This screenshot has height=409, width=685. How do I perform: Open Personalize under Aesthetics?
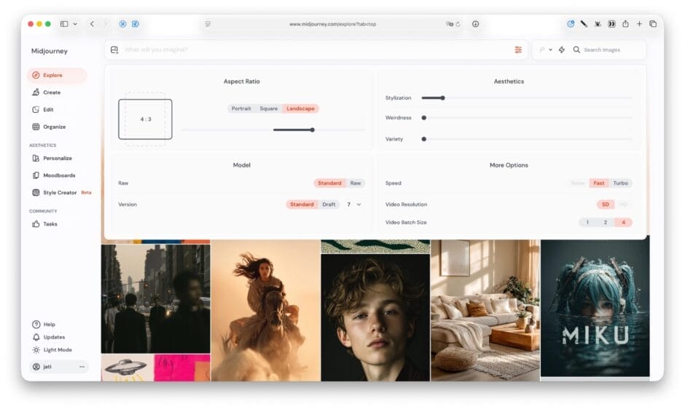point(52,158)
